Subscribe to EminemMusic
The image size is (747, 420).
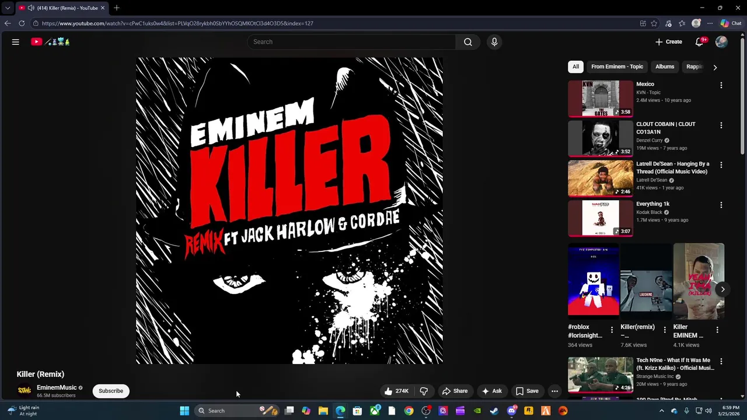coord(111,391)
